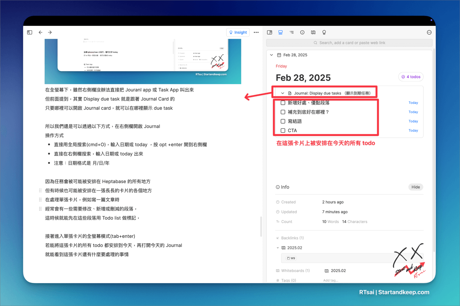
Task: Collapse the Journal: Display due tasks group
Action: [283, 93]
